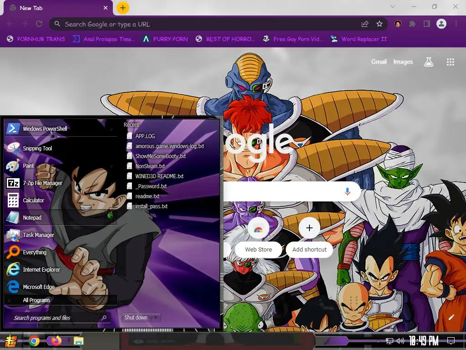Open Microsoft Edge from start menu
466x350 pixels.
coord(61,286)
